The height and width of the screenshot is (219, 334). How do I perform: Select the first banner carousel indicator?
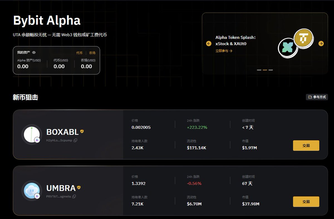tap(259, 70)
